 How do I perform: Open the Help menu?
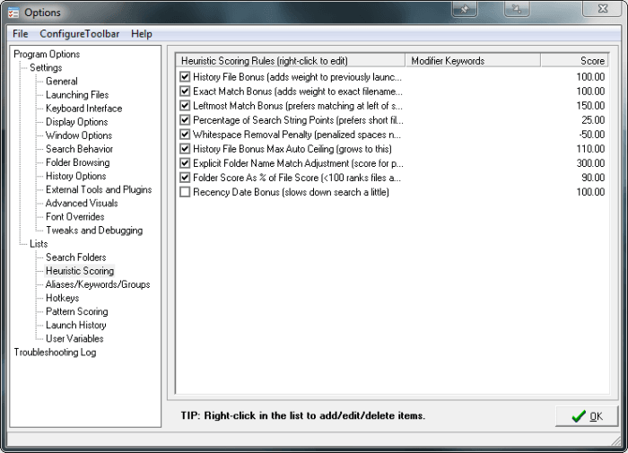142,34
